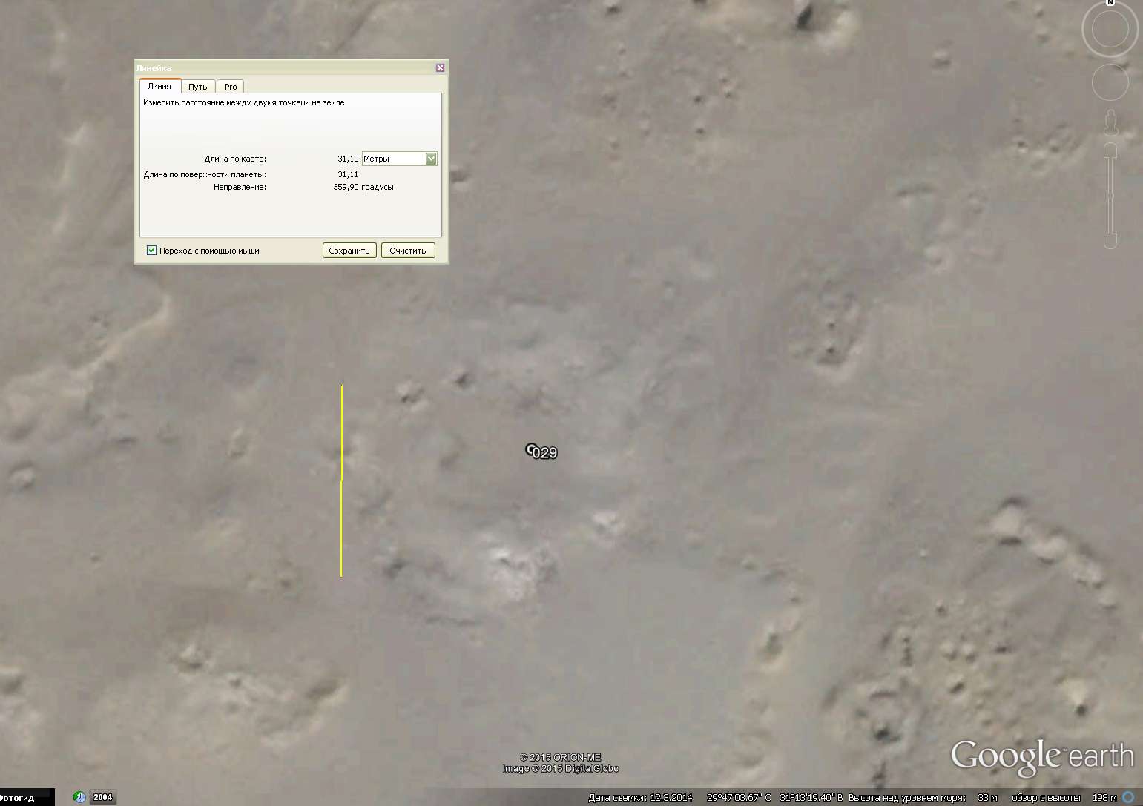
Task: Click the zoom slider track middle
Action: [1110, 196]
